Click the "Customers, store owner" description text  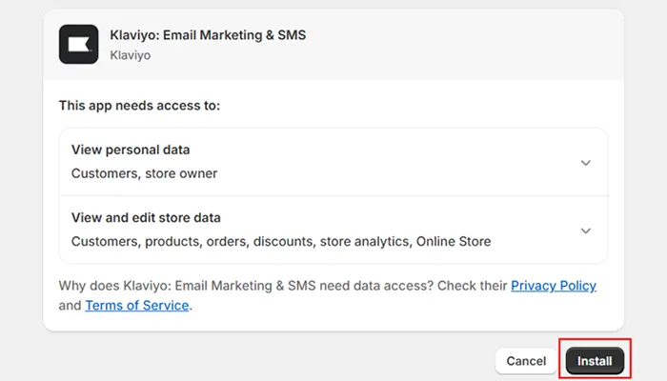[144, 173]
